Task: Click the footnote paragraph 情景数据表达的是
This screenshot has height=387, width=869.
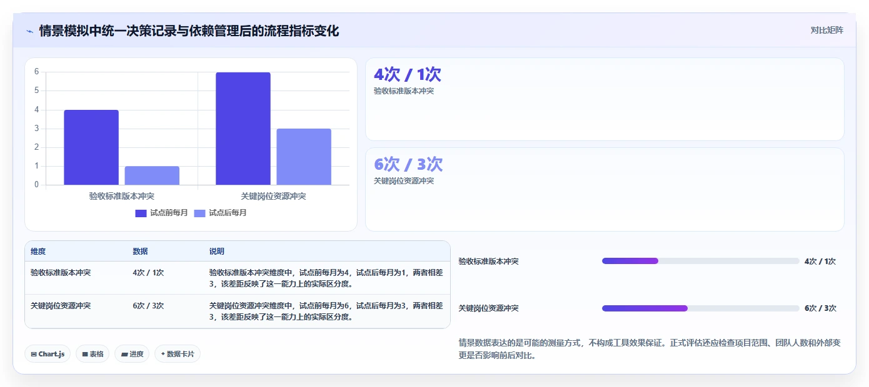Action: coord(650,350)
